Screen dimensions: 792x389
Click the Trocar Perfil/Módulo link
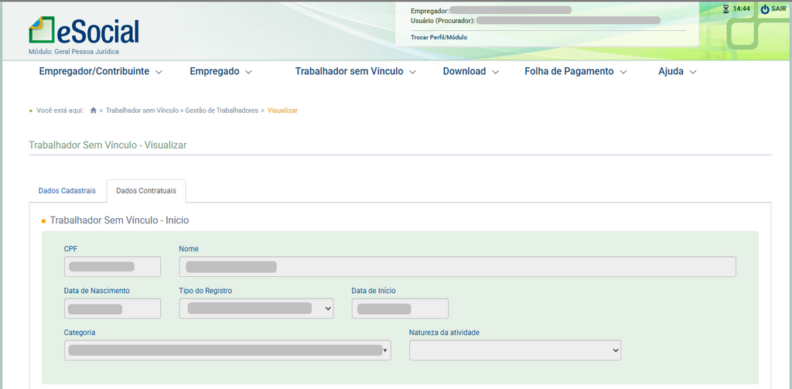(x=439, y=37)
